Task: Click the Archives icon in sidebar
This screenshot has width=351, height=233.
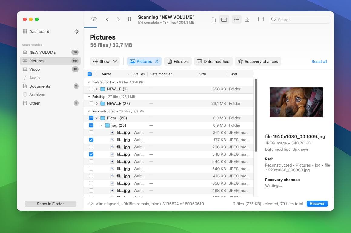Action: click(25, 95)
